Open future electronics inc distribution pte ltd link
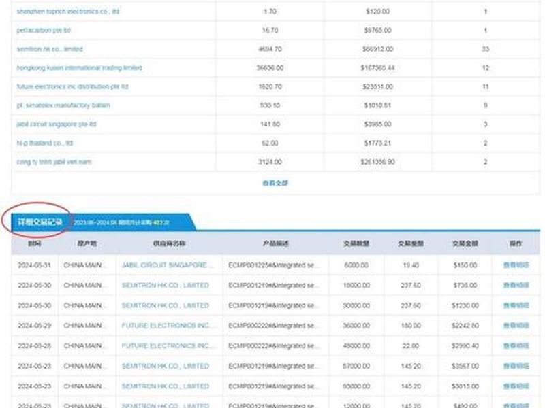The image size is (545, 408). [x=73, y=86]
